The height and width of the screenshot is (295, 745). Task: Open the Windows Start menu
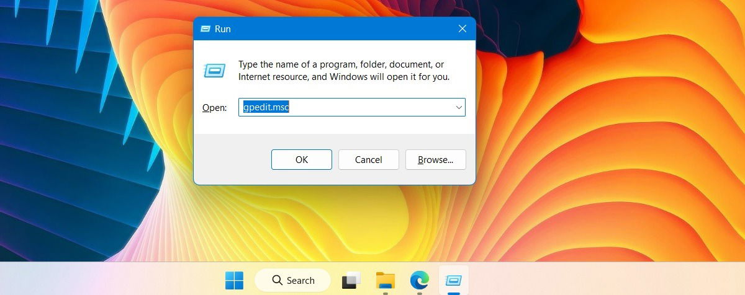tap(234, 281)
